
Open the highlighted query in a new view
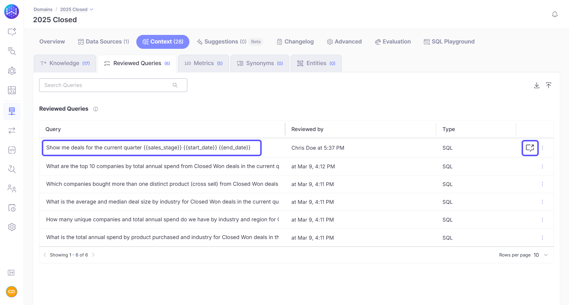pos(530,148)
